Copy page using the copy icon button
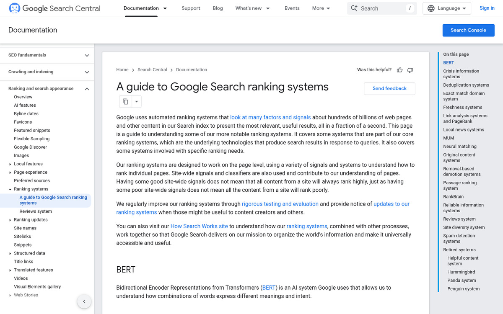The height and width of the screenshot is (314, 503). 125,101
